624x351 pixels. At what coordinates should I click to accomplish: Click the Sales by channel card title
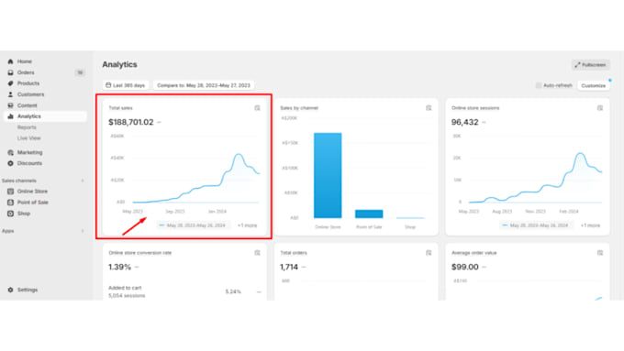coord(299,108)
